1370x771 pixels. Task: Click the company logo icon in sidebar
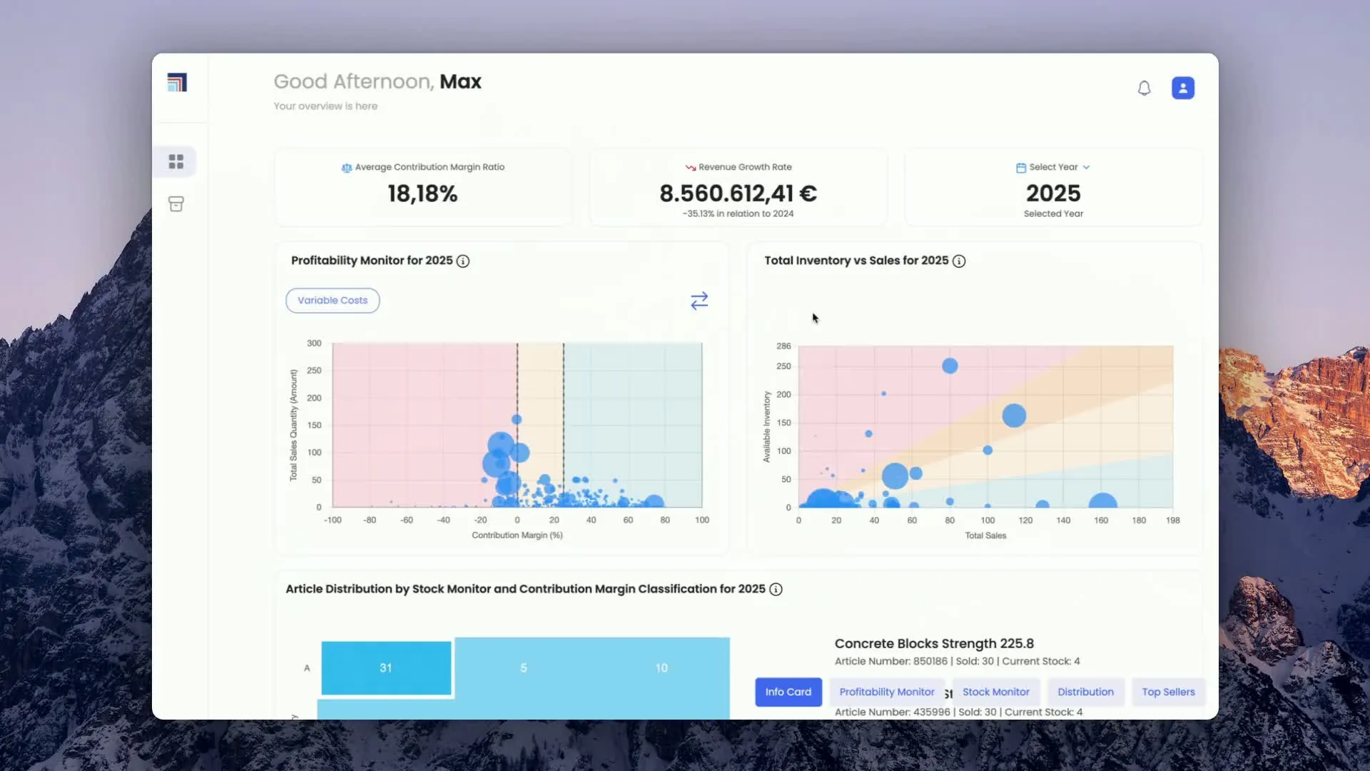coord(177,83)
